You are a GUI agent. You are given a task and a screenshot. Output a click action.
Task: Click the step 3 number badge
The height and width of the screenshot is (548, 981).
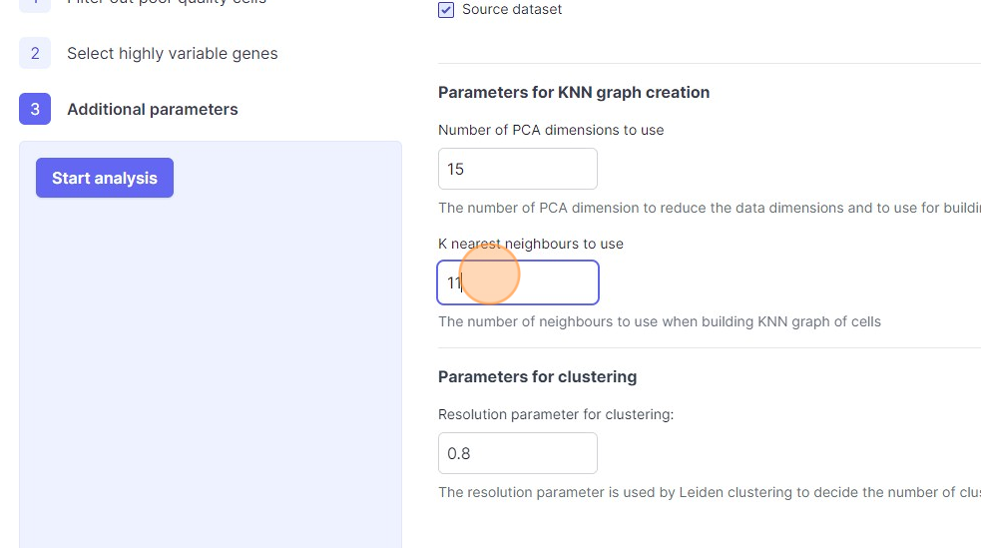coord(35,109)
